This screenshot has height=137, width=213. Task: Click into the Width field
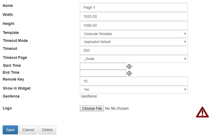(x=134, y=16)
